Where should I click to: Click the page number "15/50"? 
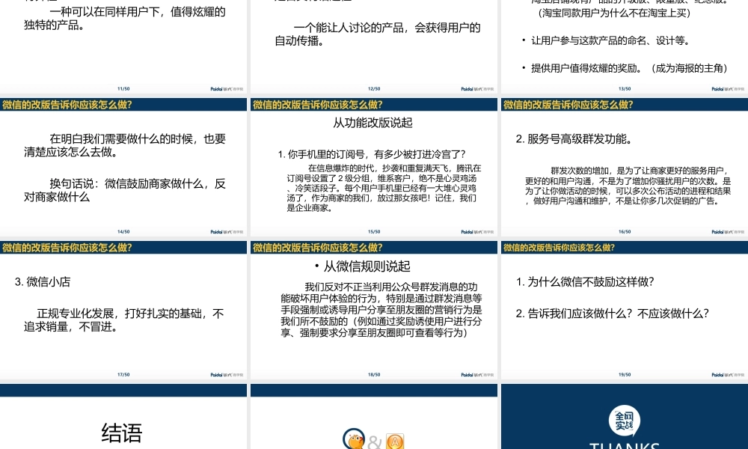(x=374, y=231)
